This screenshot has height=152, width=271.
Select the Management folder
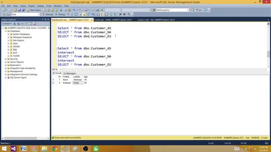[x=16, y=71]
